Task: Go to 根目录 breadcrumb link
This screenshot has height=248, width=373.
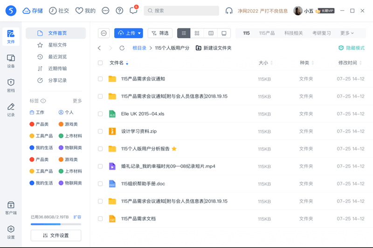Action: coord(139,48)
